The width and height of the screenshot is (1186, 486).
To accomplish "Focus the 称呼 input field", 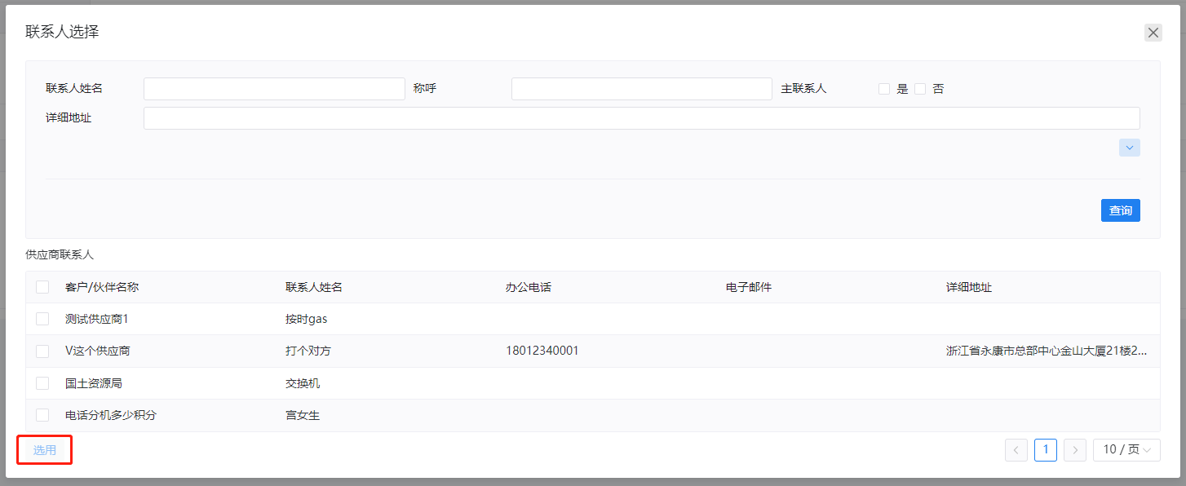I will coord(642,89).
